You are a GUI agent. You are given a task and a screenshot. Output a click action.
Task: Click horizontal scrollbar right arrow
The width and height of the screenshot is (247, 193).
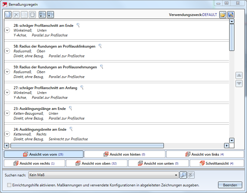pos(227,145)
